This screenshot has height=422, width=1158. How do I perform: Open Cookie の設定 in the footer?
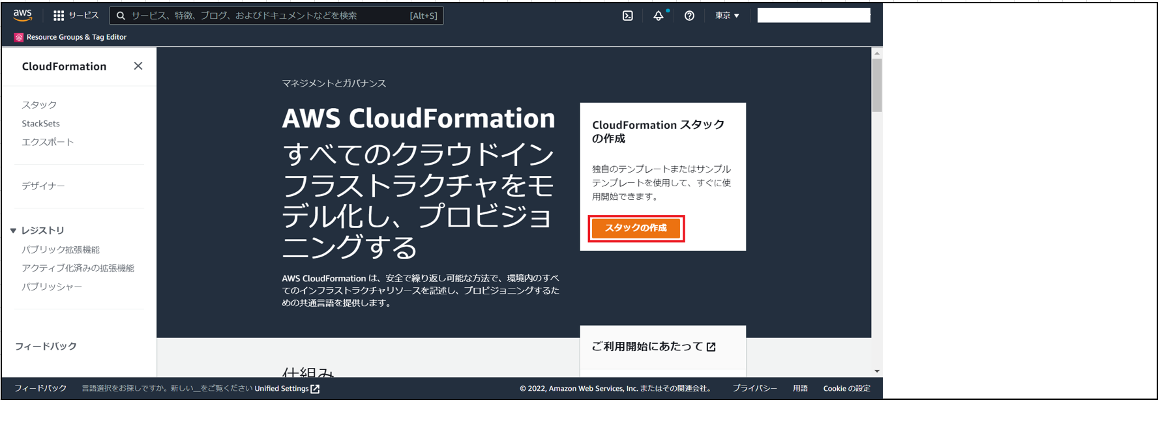pyautogui.click(x=846, y=389)
